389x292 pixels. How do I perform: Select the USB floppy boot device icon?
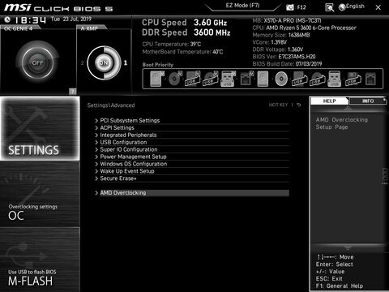coord(353,79)
